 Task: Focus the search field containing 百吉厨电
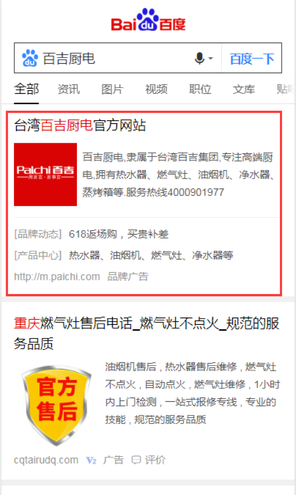(118, 58)
